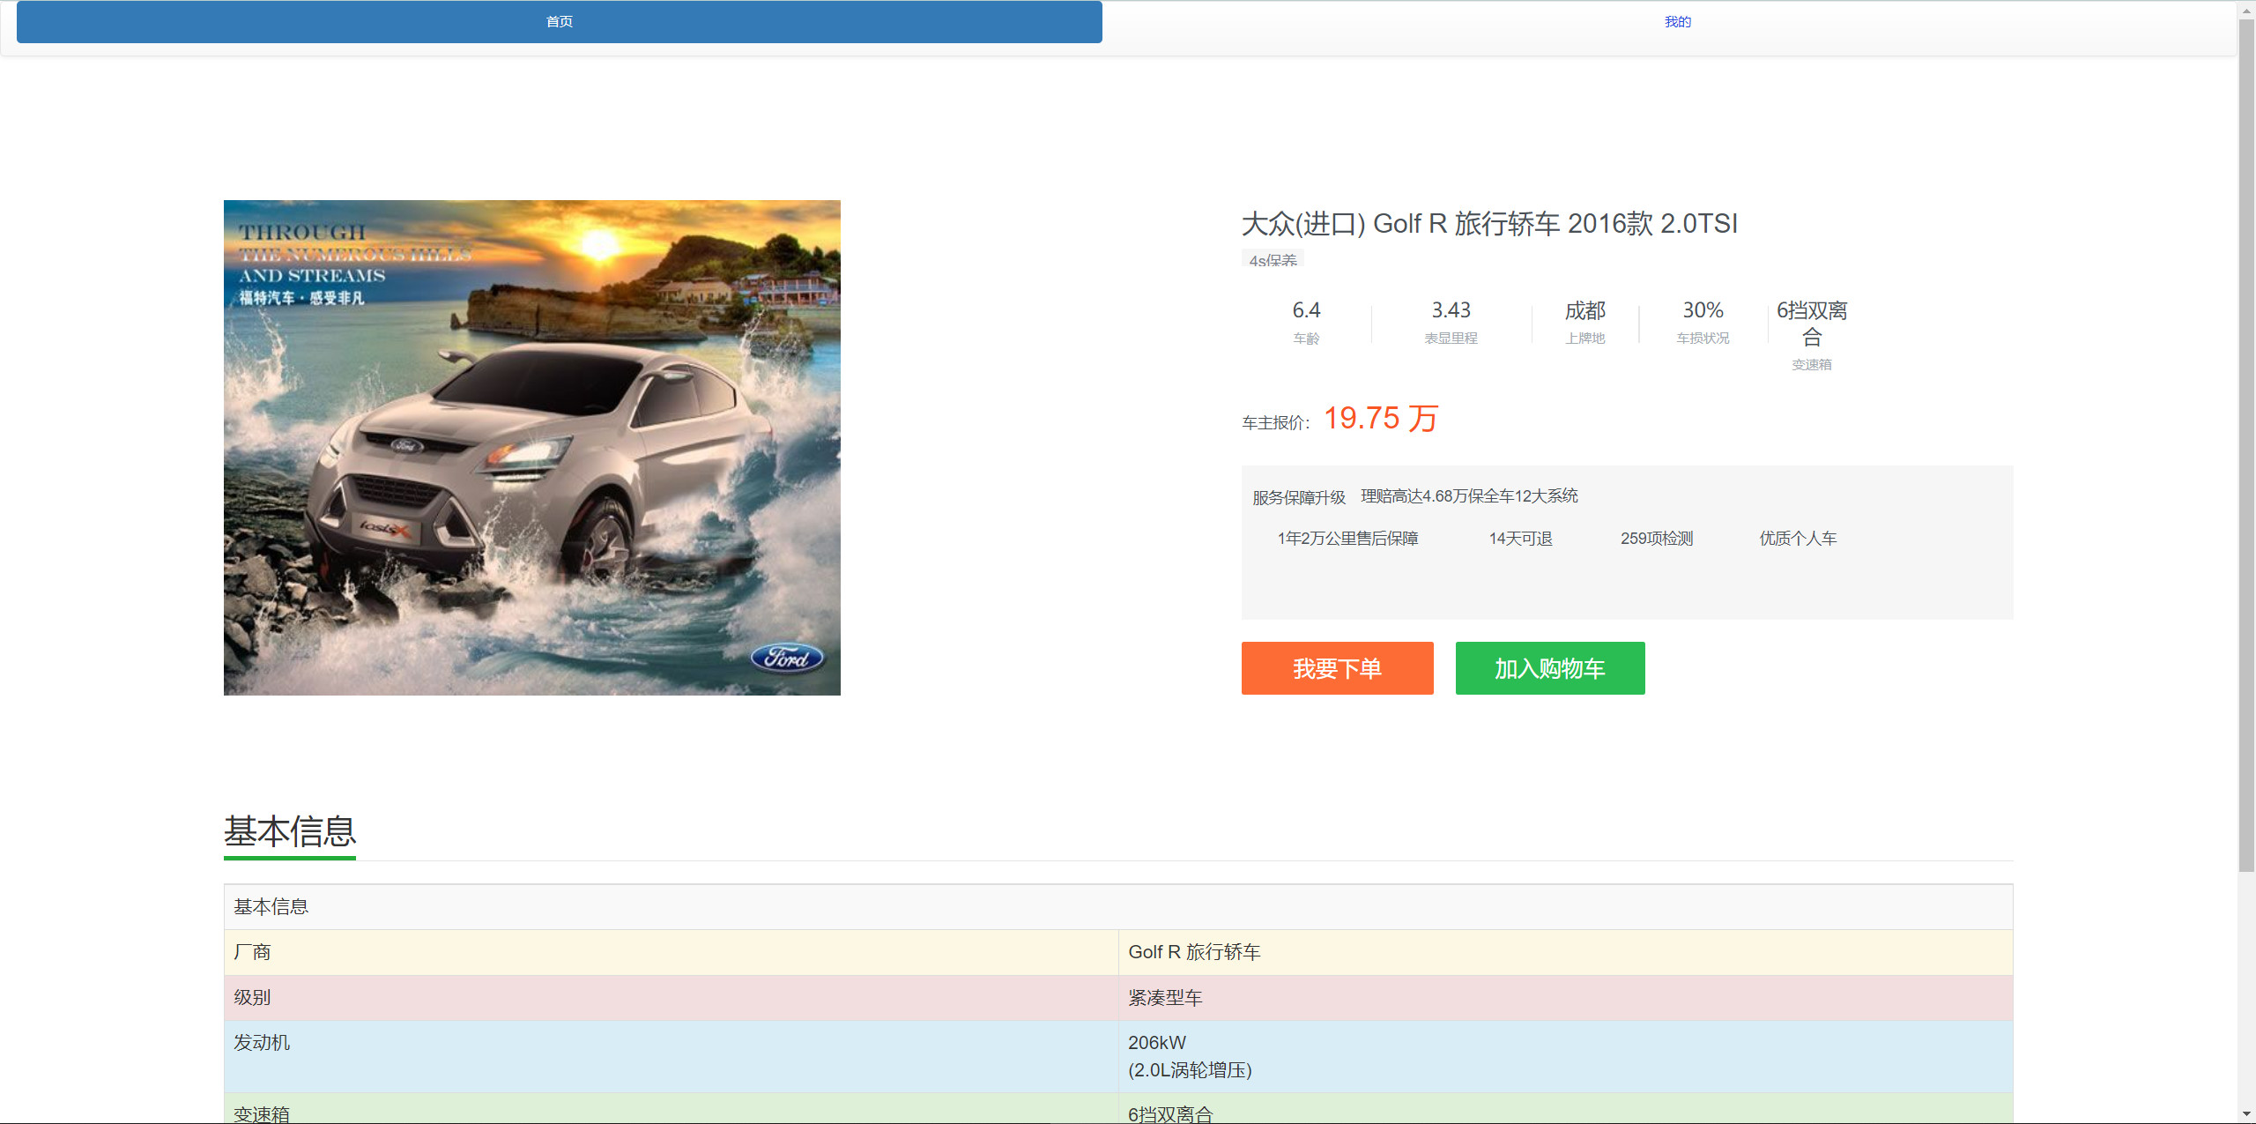Open the Ford car photo
The height and width of the screenshot is (1124, 2256).
(x=531, y=448)
